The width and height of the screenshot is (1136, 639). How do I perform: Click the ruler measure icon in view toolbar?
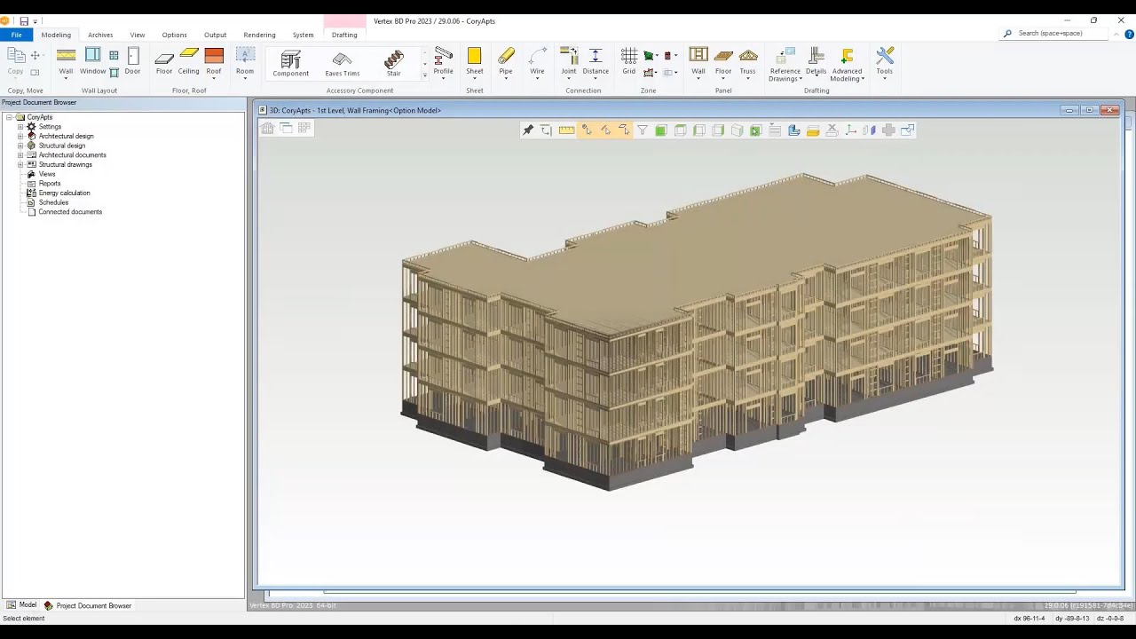[566, 130]
